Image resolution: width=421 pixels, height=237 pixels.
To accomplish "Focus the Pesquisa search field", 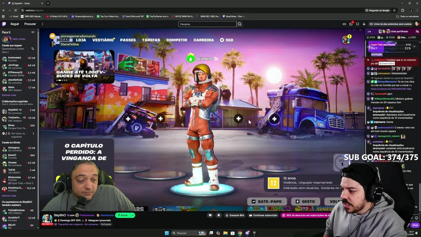I will (x=207, y=24).
